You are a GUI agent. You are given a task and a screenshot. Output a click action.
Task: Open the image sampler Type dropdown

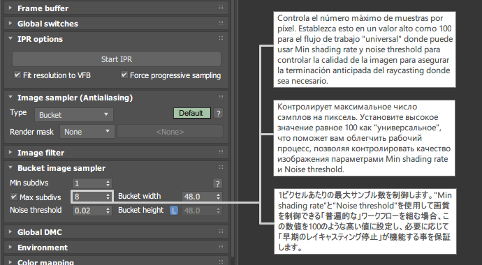tap(74, 114)
